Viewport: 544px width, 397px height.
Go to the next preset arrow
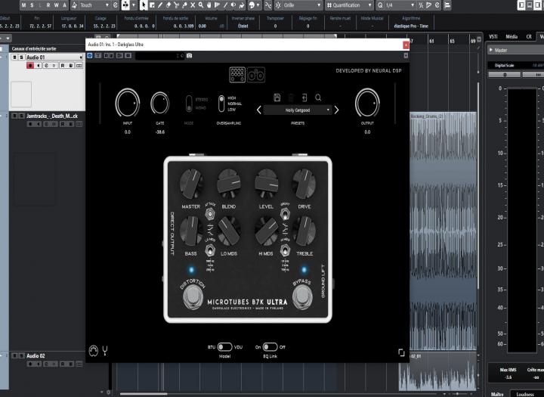(x=336, y=110)
